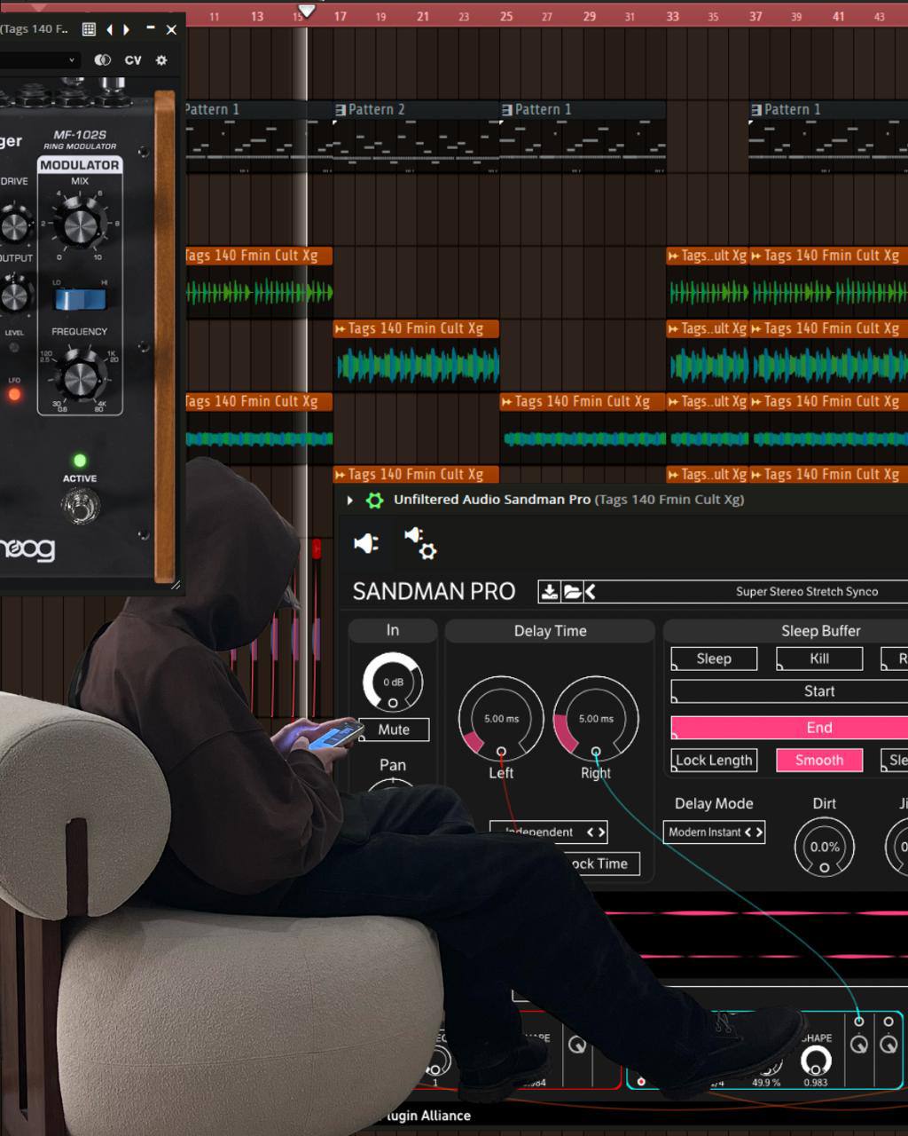Viewport: 908px width, 1136px height.
Task: Click the SHAPE 0.983 knob in cyan modulator
Action: click(816, 1060)
